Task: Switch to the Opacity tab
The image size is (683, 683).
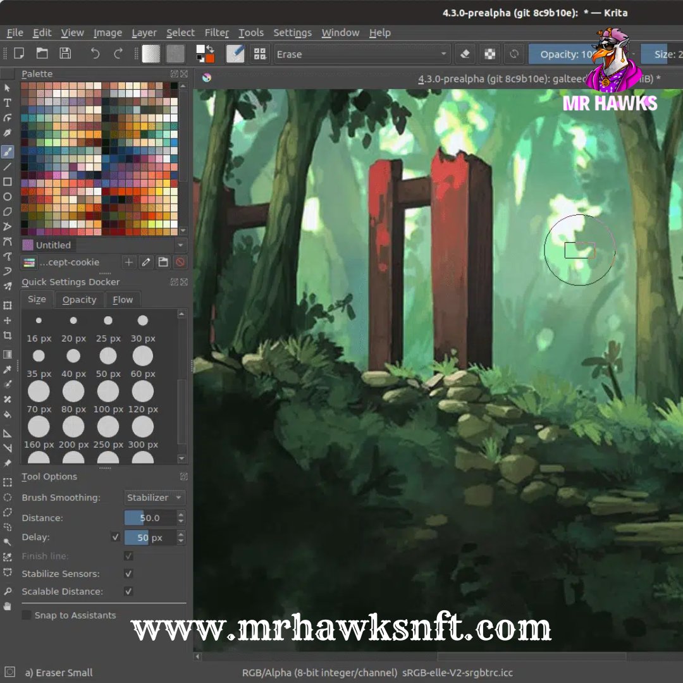Action: point(79,300)
